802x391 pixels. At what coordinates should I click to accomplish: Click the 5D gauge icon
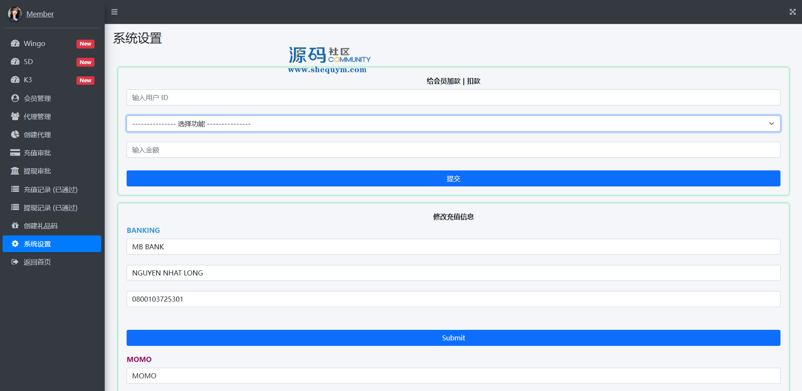(x=15, y=62)
